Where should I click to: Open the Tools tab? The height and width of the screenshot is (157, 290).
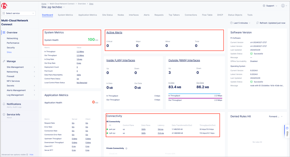[250, 15]
